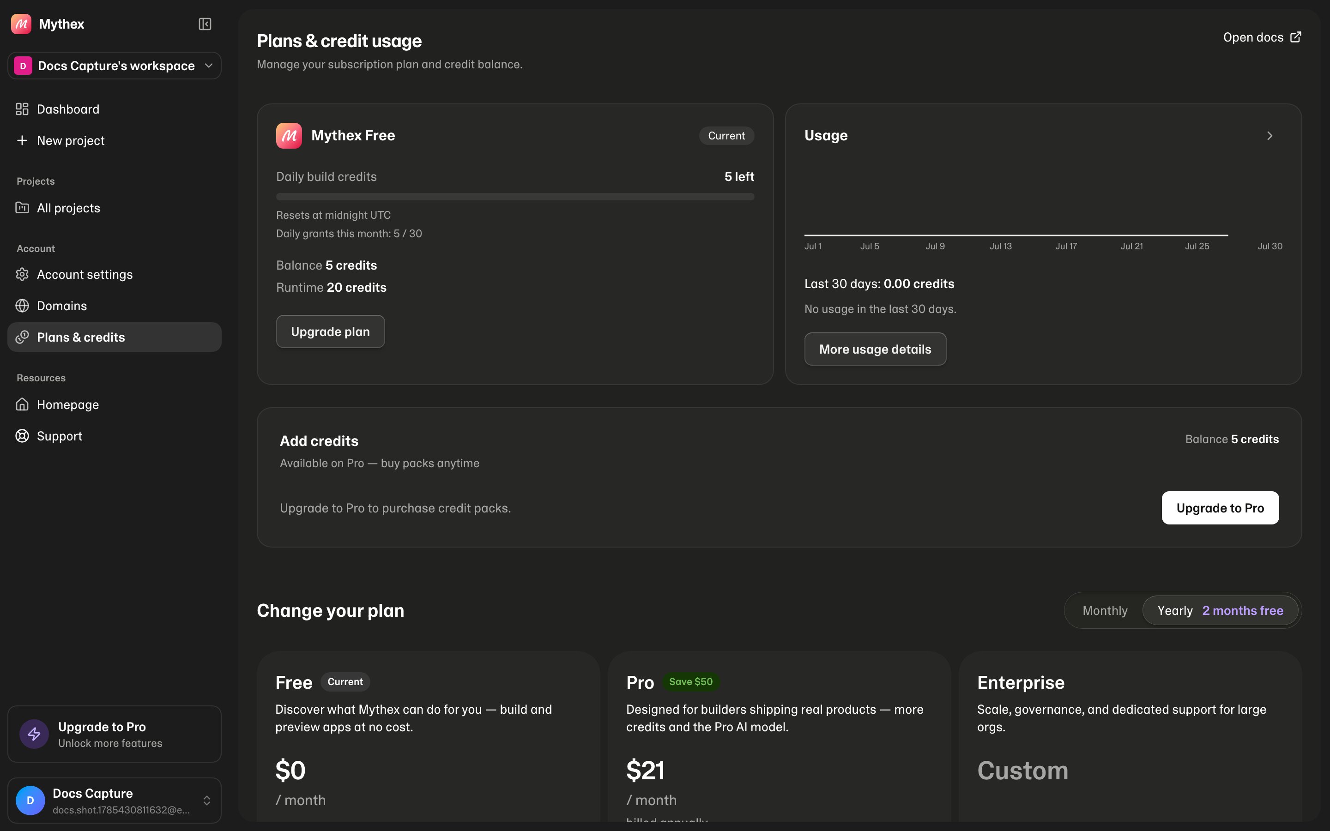Open workspace switcher dropdown chevron
Screen dimensions: 1330x831
pyautogui.click(x=209, y=66)
